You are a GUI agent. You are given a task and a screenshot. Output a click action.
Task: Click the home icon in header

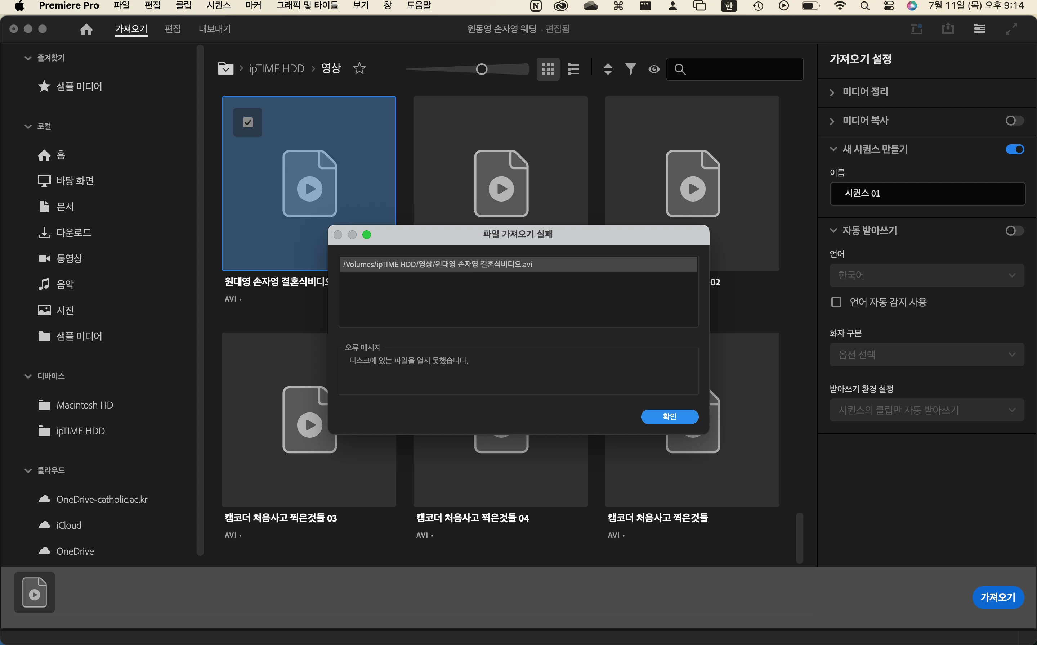tap(86, 29)
